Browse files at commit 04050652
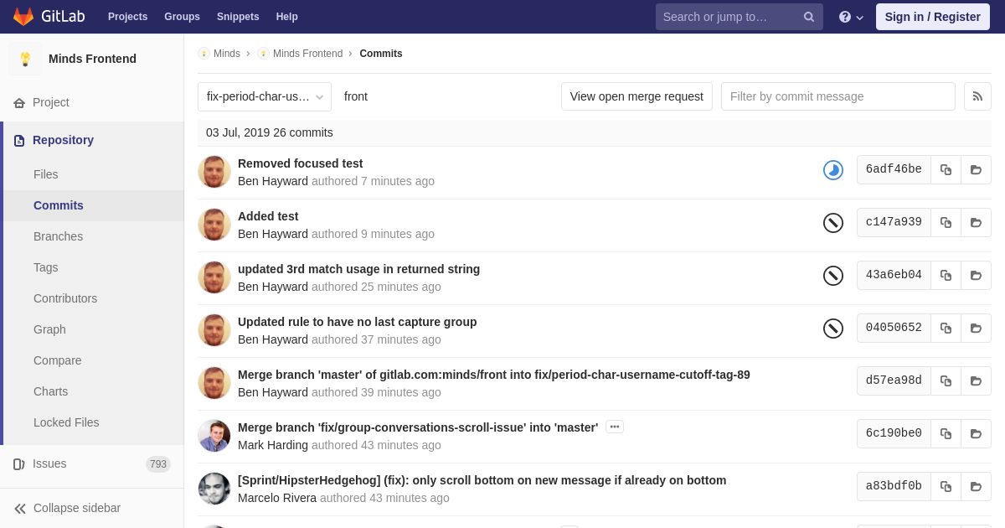 [x=976, y=328]
